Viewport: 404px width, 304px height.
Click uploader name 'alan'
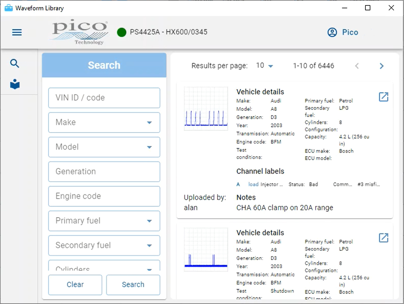pyautogui.click(x=191, y=207)
